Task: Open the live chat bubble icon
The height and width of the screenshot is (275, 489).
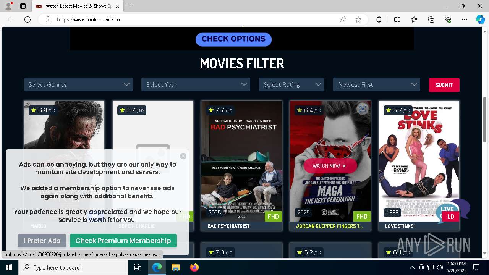Action: [x=453, y=210]
